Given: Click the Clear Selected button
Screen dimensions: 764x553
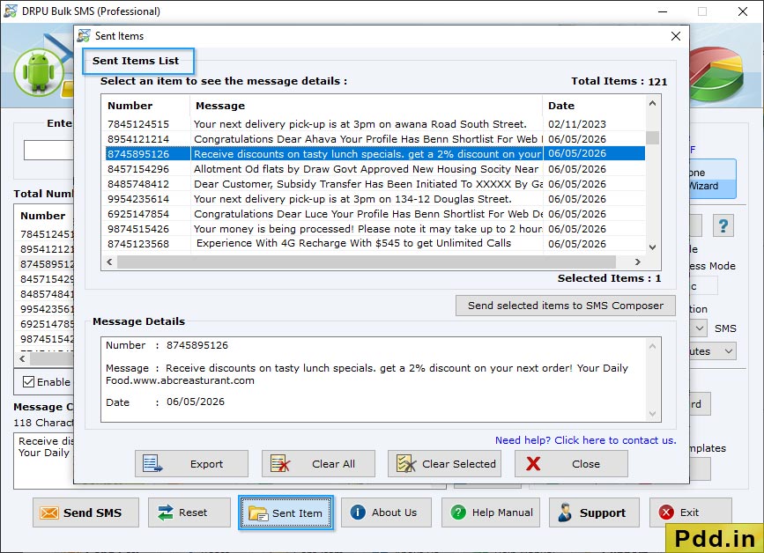Looking at the screenshot, I should (444, 464).
